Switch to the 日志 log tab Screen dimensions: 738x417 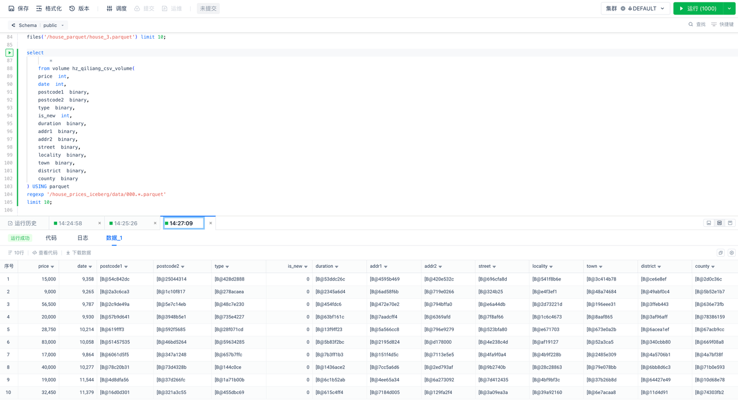coord(82,238)
